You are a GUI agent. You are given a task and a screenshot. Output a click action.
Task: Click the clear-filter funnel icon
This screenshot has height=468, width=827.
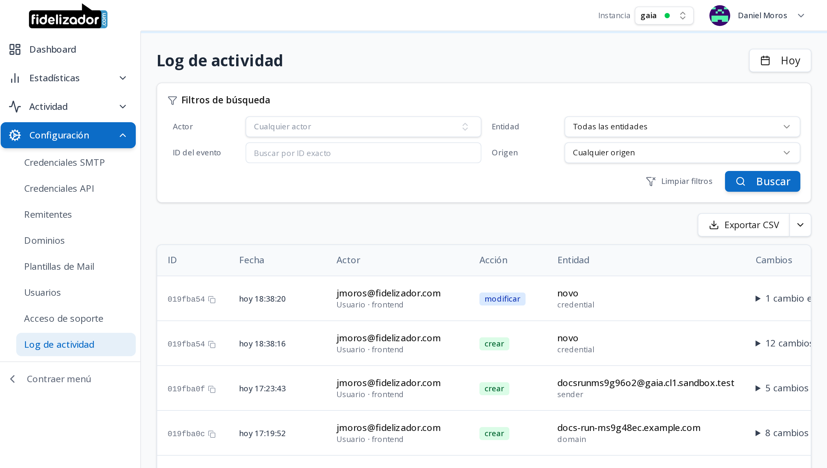pyautogui.click(x=651, y=181)
